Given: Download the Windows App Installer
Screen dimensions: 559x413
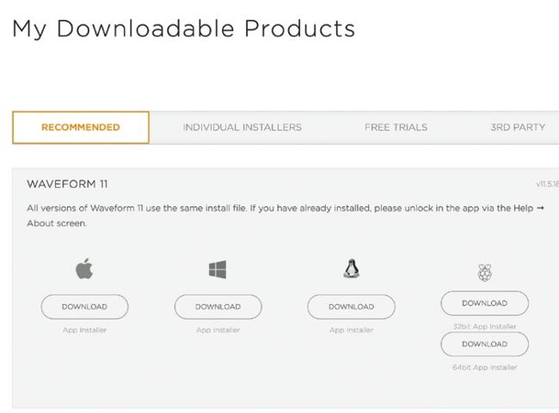Looking at the screenshot, I should click(x=218, y=307).
